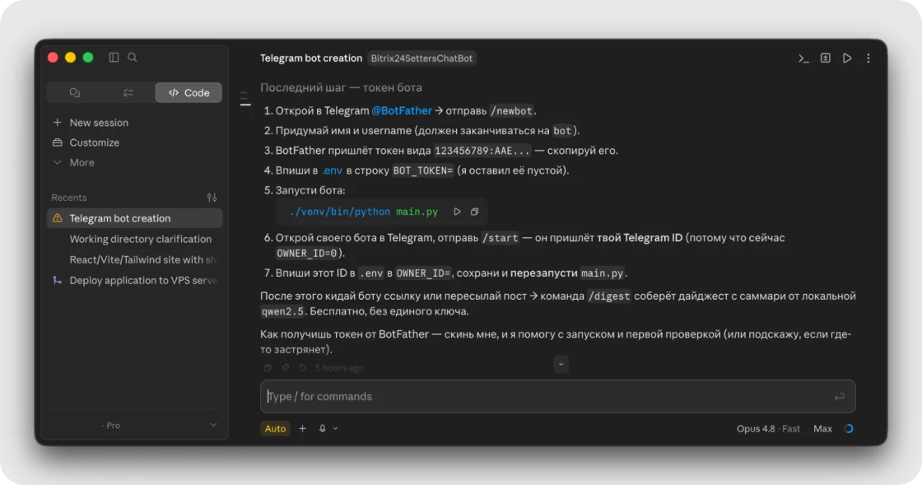Open the conversation outline icon
Screen dimensions: 922x485
tap(245, 98)
